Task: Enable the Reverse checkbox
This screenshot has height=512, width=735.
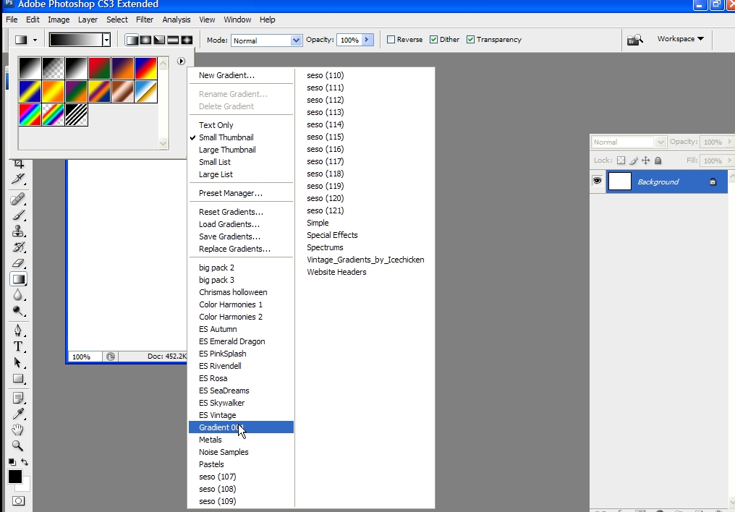Action: point(391,39)
